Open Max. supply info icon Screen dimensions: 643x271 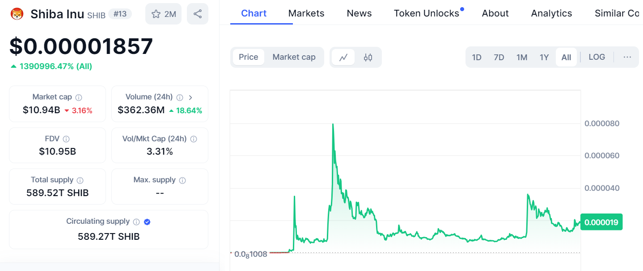click(x=182, y=181)
